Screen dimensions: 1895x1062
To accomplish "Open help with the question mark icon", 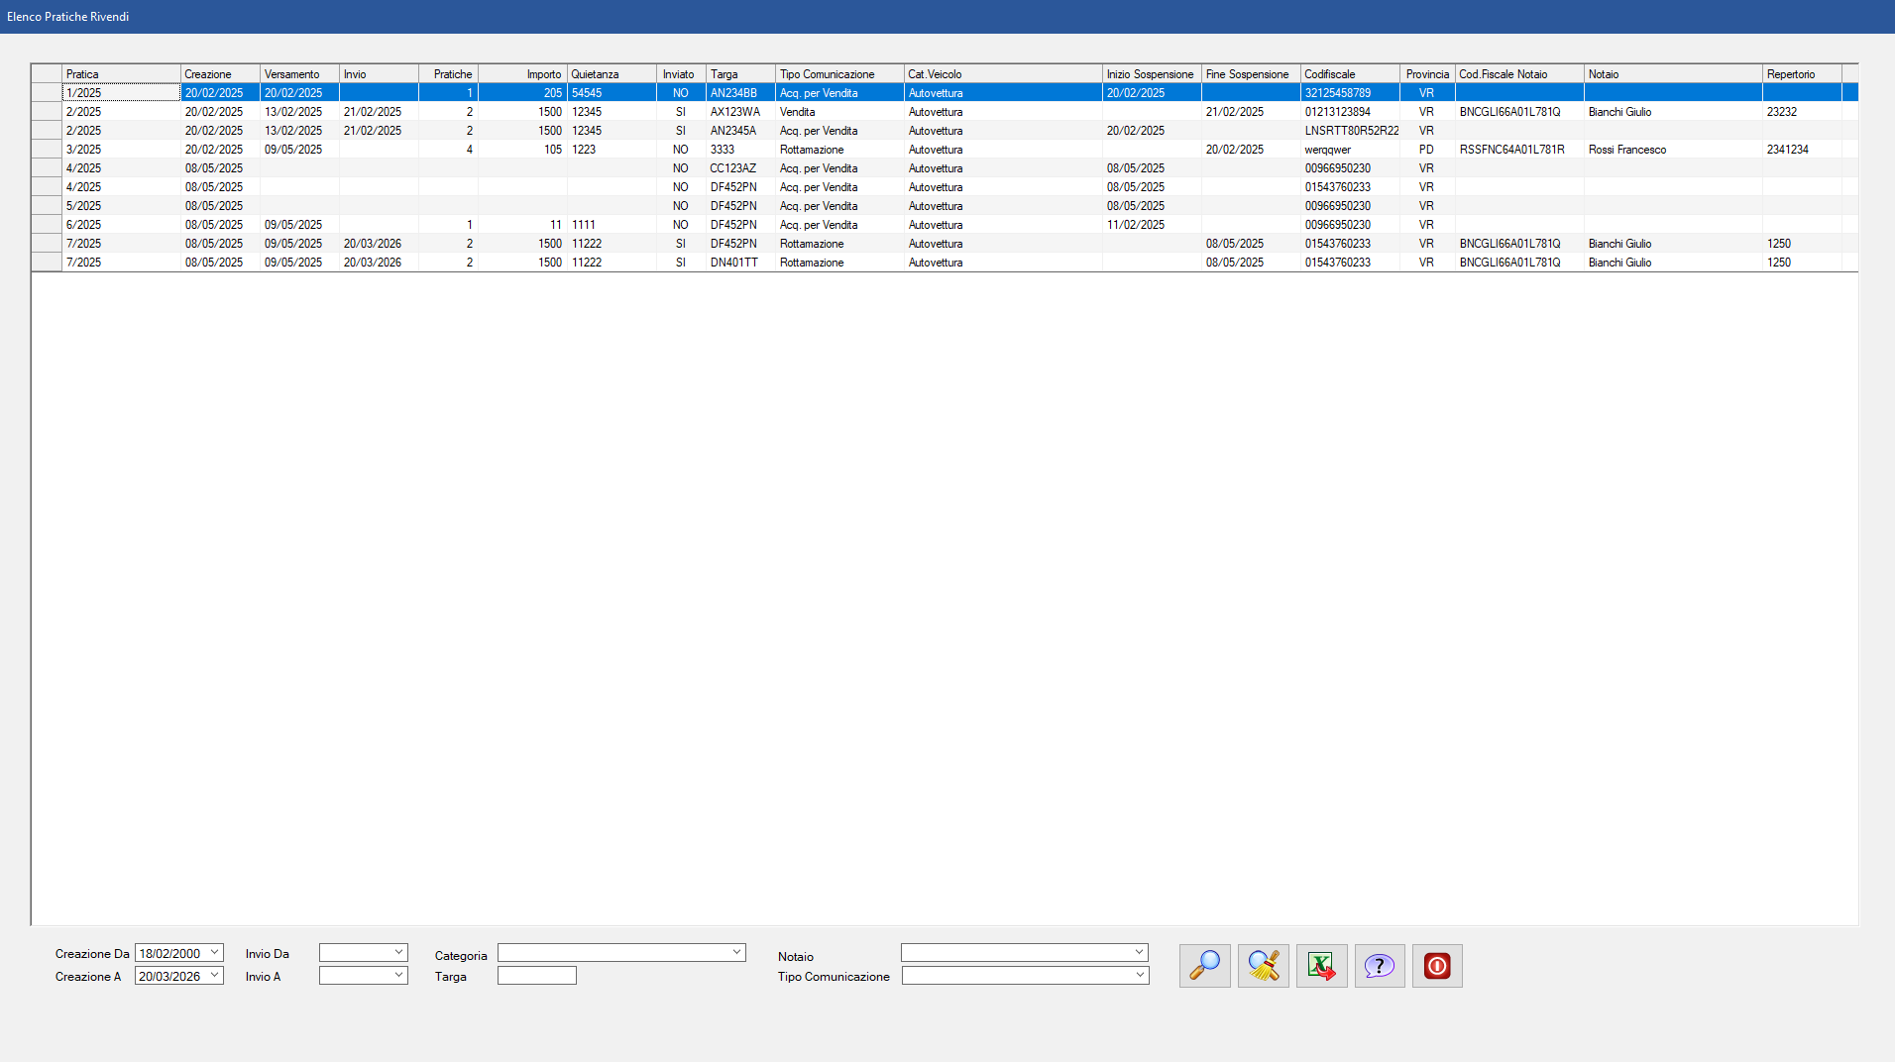I will (1379, 965).
